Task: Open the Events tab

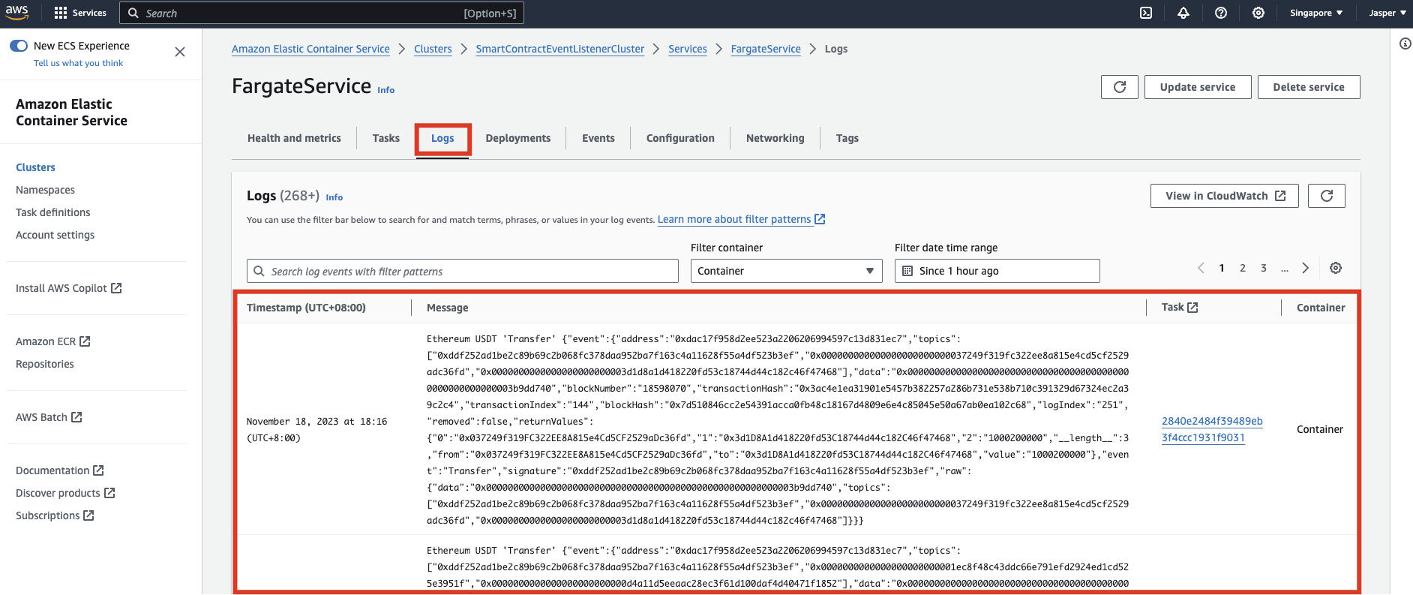Action: pyautogui.click(x=598, y=138)
